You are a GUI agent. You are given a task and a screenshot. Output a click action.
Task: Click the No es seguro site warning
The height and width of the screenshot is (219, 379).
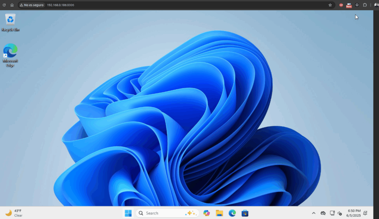click(x=31, y=5)
